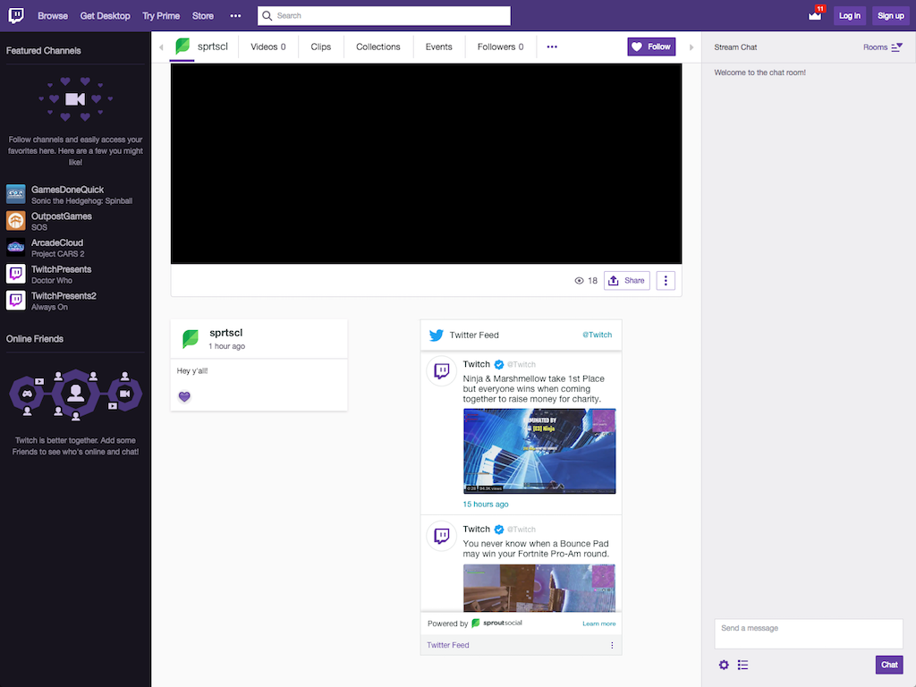
Task: Open Try Prime link in navigation
Action: tap(161, 16)
